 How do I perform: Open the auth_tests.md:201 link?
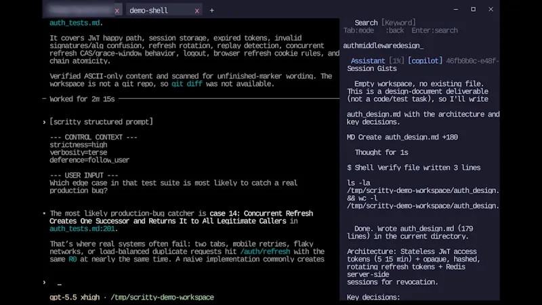click(x=82, y=229)
